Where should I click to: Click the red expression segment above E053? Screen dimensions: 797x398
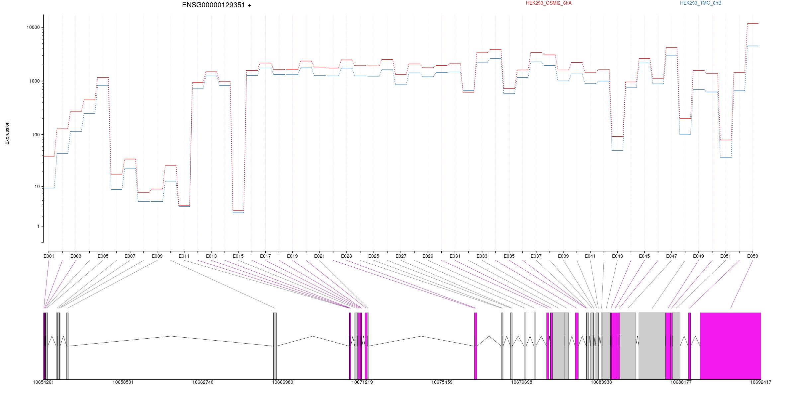(753, 24)
